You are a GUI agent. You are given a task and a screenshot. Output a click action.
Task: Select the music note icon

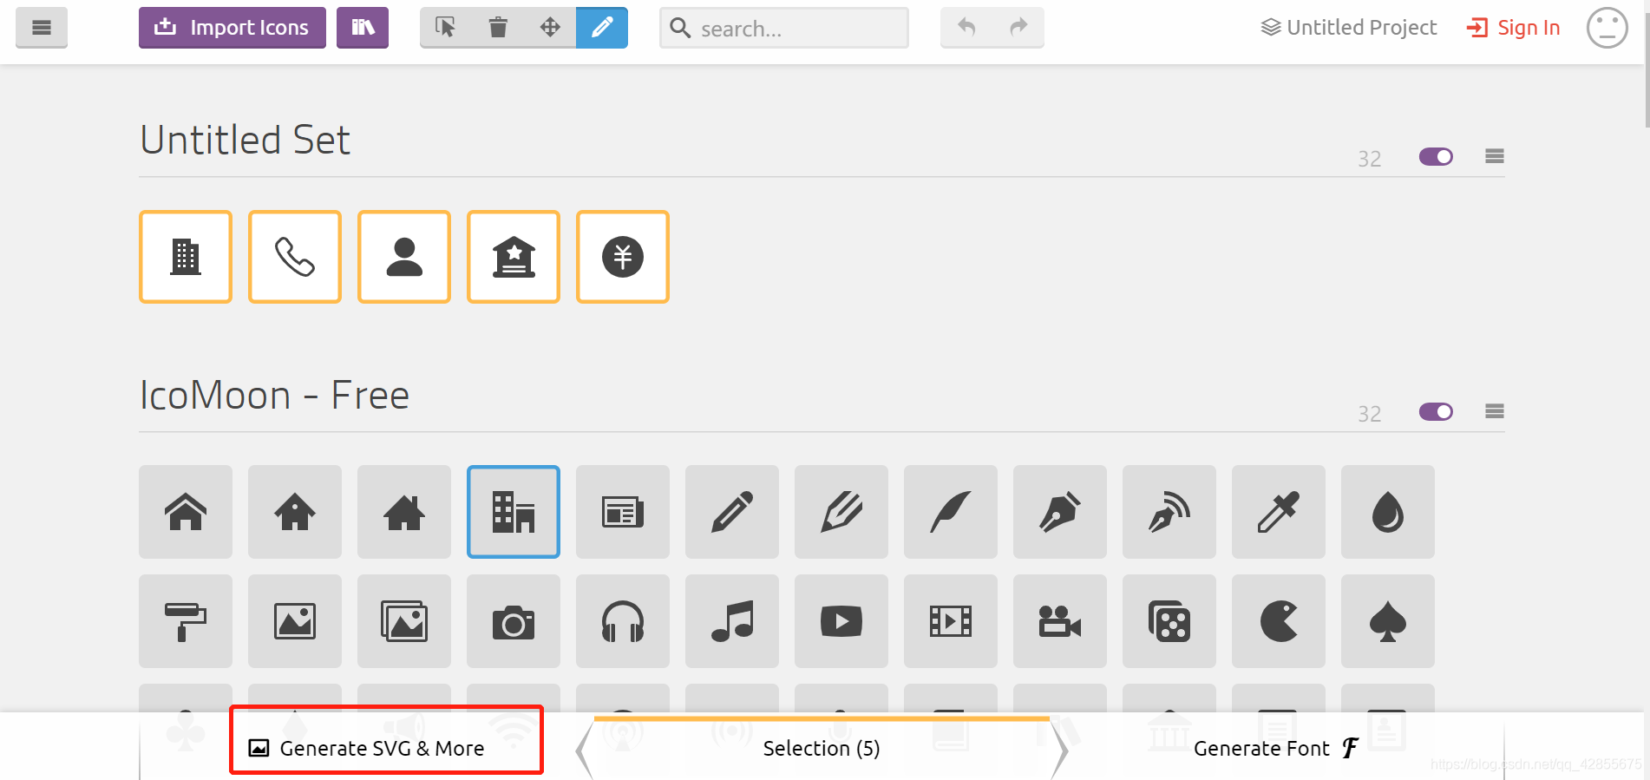[x=732, y=621]
